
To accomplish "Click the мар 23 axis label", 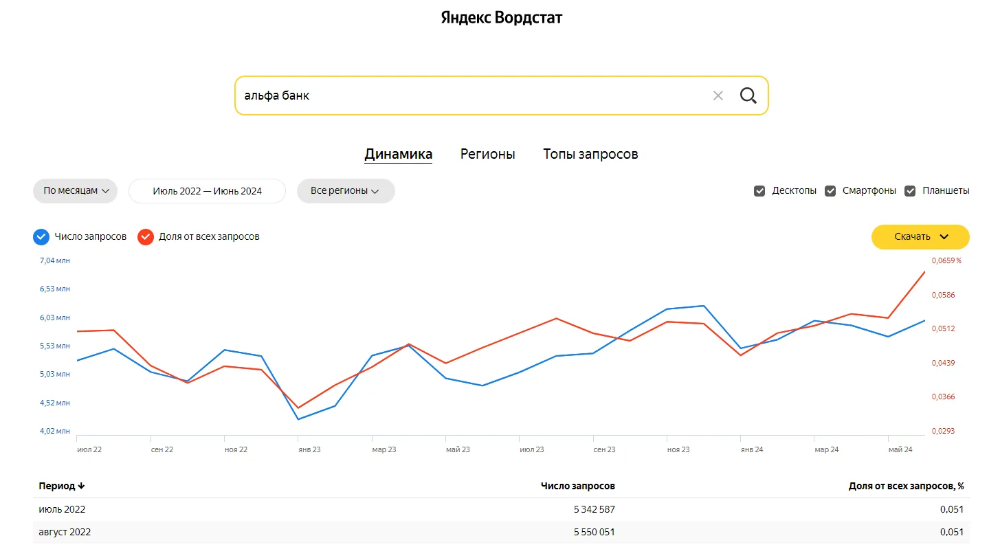I will pyautogui.click(x=384, y=449).
